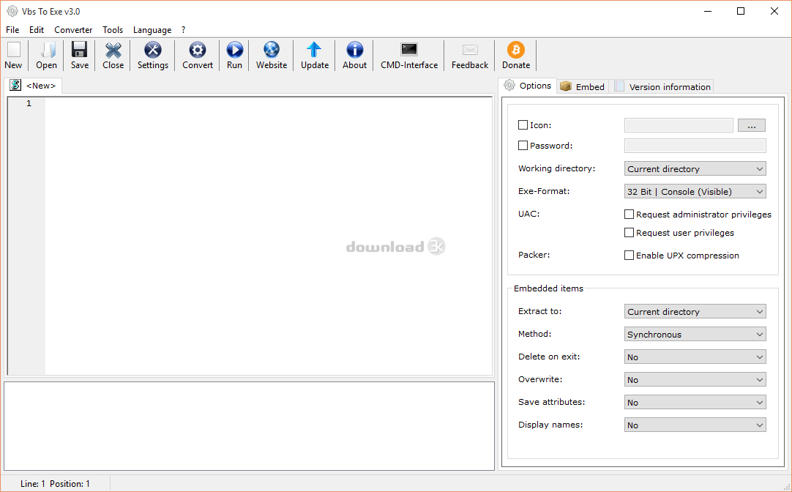Open the Converter menu
The width and height of the screenshot is (792, 492).
(x=72, y=29)
